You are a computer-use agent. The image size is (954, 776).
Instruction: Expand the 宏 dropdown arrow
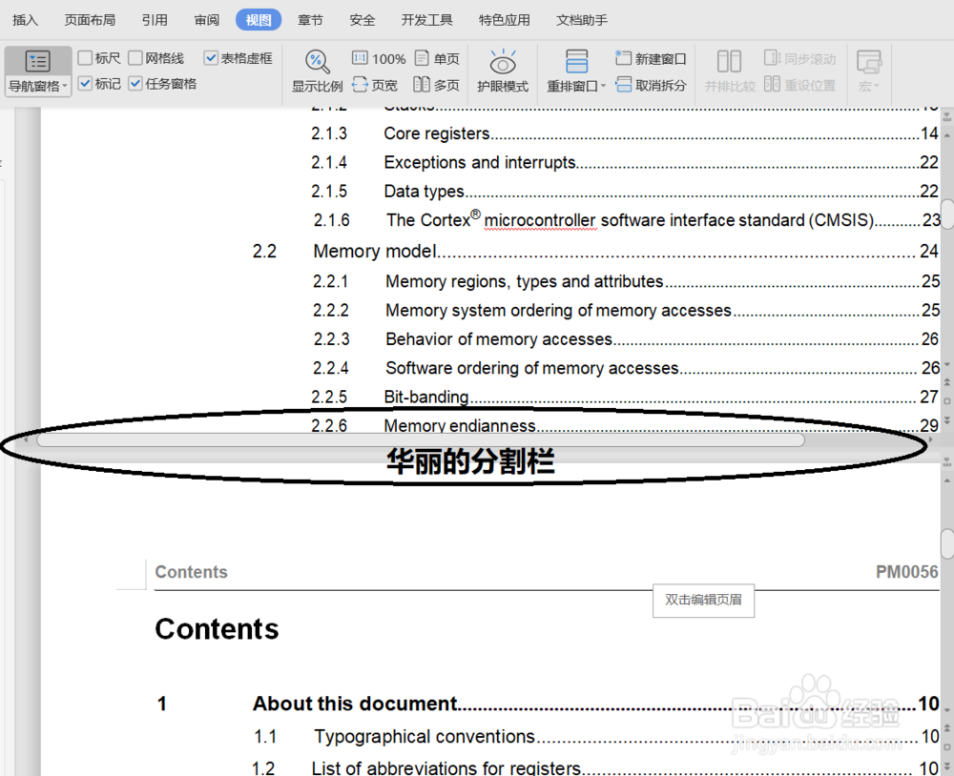pos(876,87)
